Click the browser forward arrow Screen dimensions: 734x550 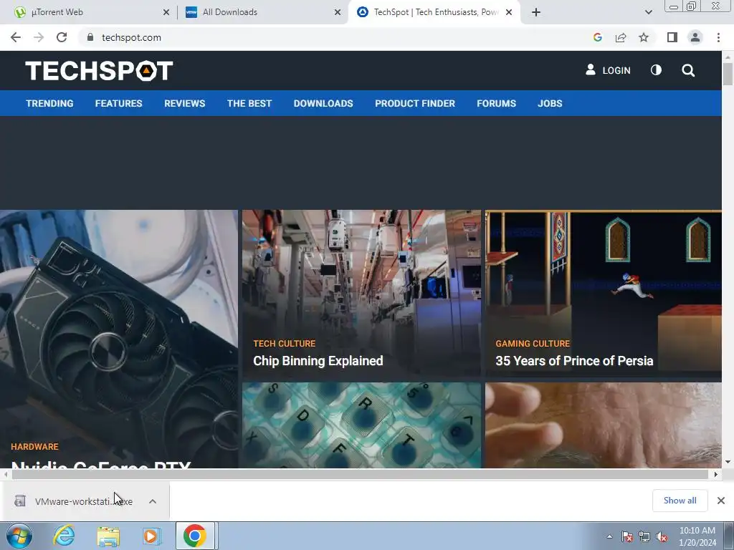click(39, 37)
